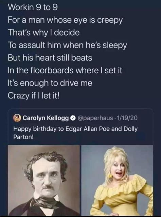Image resolution: width=161 pixels, height=217 pixels.
Task: View the Dolly Parton yellow dress photo
Action: [117, 180]
